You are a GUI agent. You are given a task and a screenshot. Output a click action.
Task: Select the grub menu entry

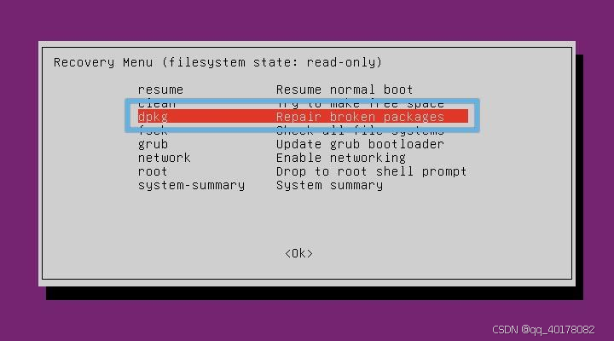[153, 144]
